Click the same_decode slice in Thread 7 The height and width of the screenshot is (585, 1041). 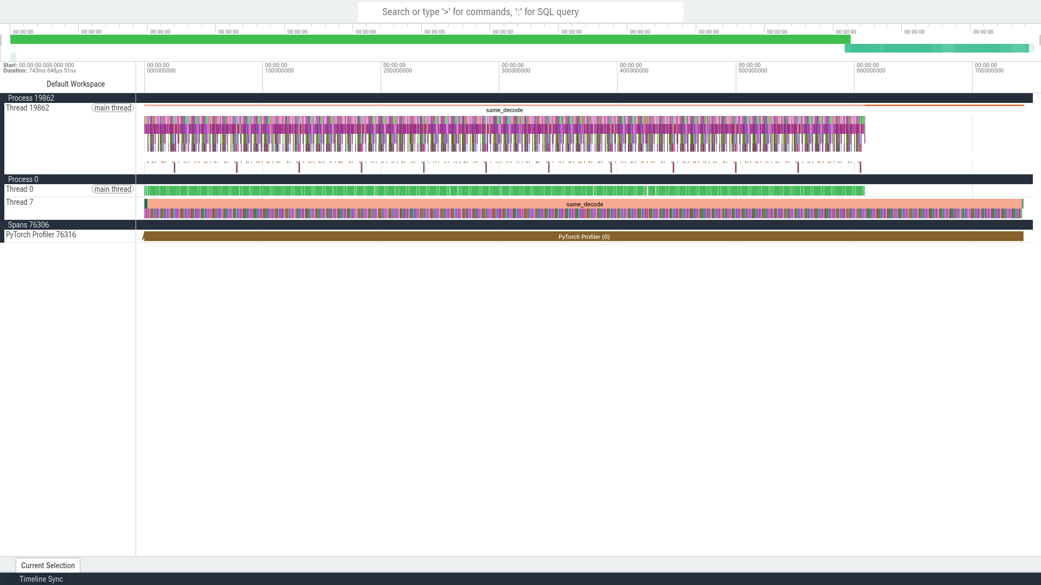tap(584, 204)
